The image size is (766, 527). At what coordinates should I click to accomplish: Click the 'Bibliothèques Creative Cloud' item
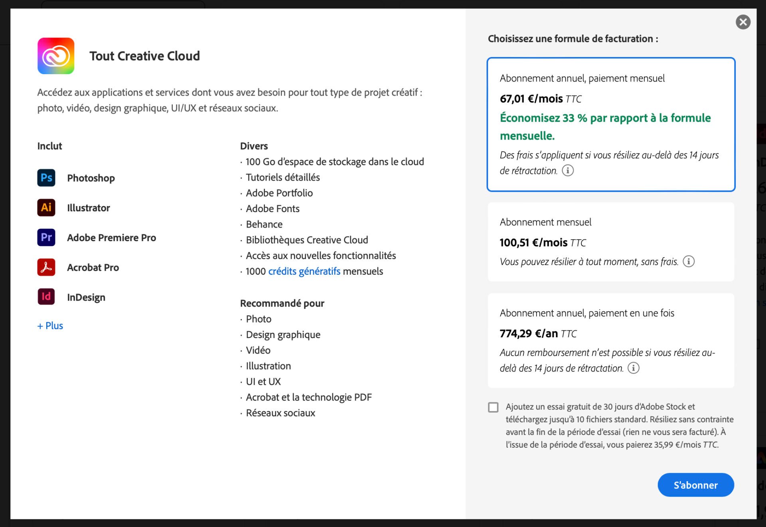pyautogui.click(x=307, y=240)
